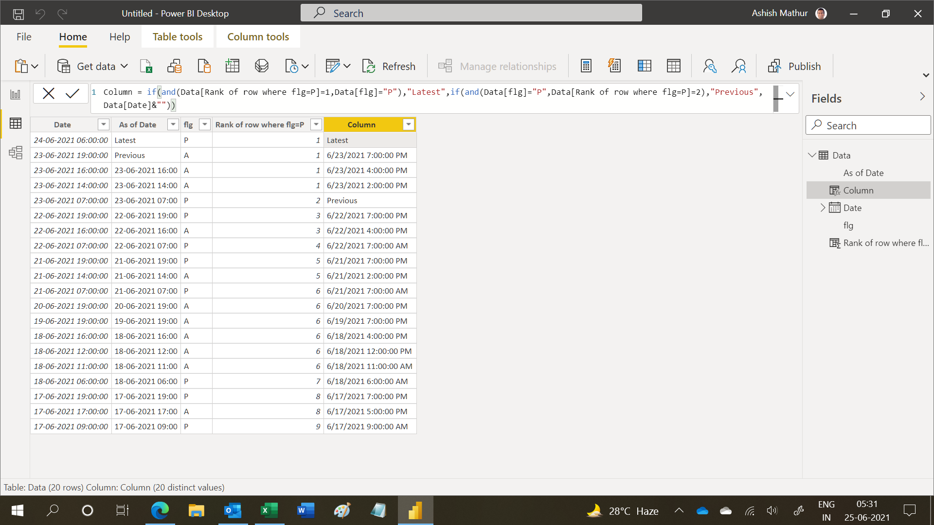Click the Fields pane Search box
The height and width of the screenshot is (525, 934).
coord(868,125)
